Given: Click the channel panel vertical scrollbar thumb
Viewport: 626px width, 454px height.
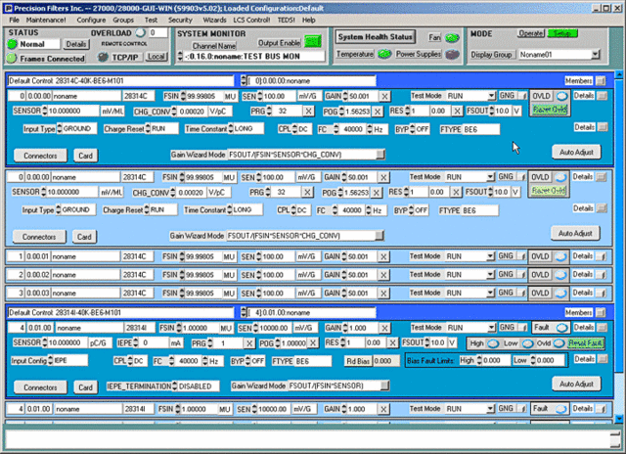Looking at the screenshot, I should (x=619, y=226).
